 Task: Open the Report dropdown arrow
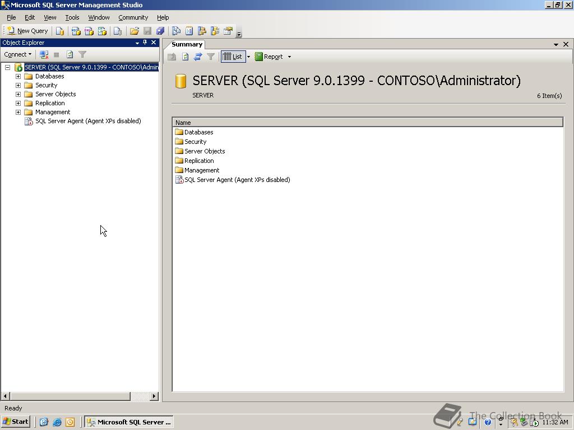point(289,57)
